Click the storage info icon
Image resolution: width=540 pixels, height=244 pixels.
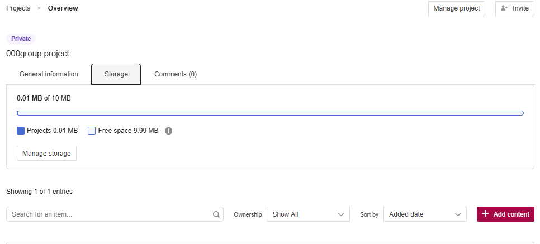point(168,131)
